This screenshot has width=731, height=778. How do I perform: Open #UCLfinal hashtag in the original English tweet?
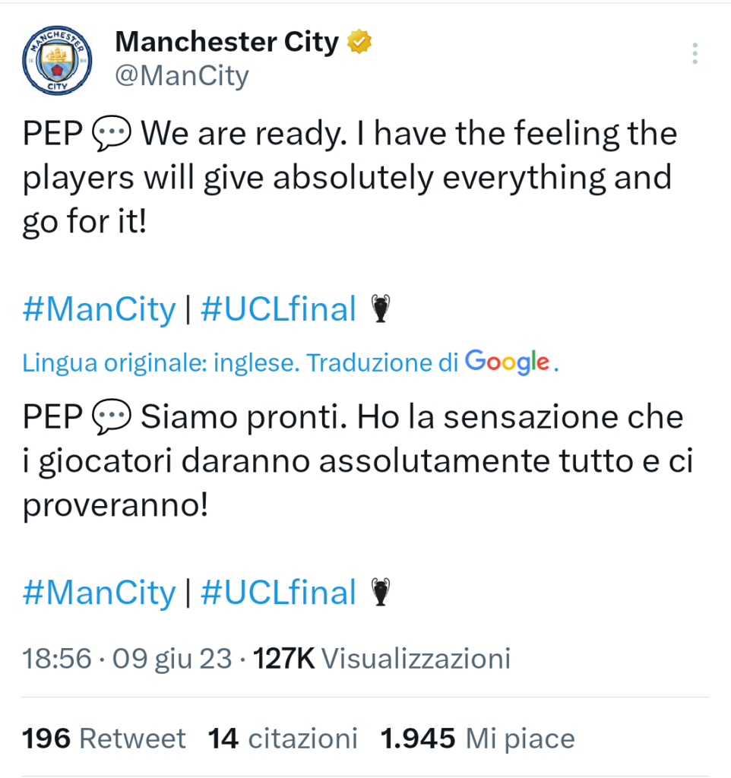tap(278, 309)
